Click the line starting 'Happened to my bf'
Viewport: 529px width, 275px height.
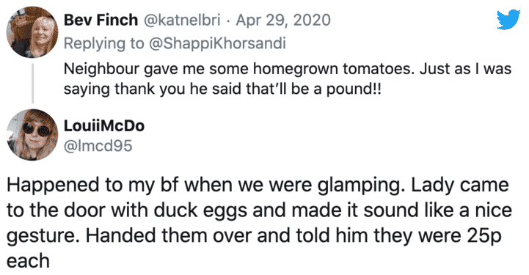pos(258,185)
